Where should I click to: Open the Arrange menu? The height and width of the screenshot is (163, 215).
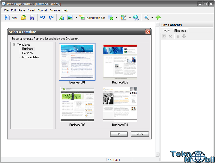click(x=55, y=10)
